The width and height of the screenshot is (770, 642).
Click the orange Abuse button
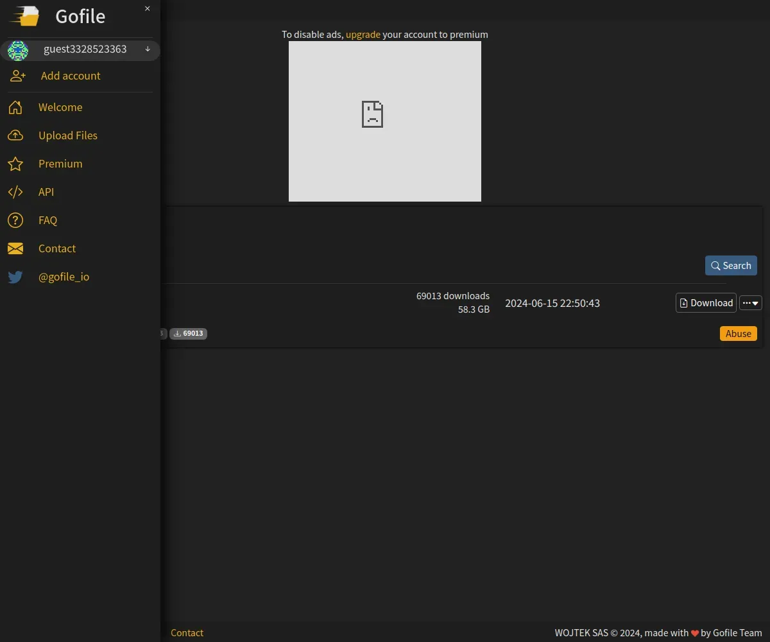[739, 334]
